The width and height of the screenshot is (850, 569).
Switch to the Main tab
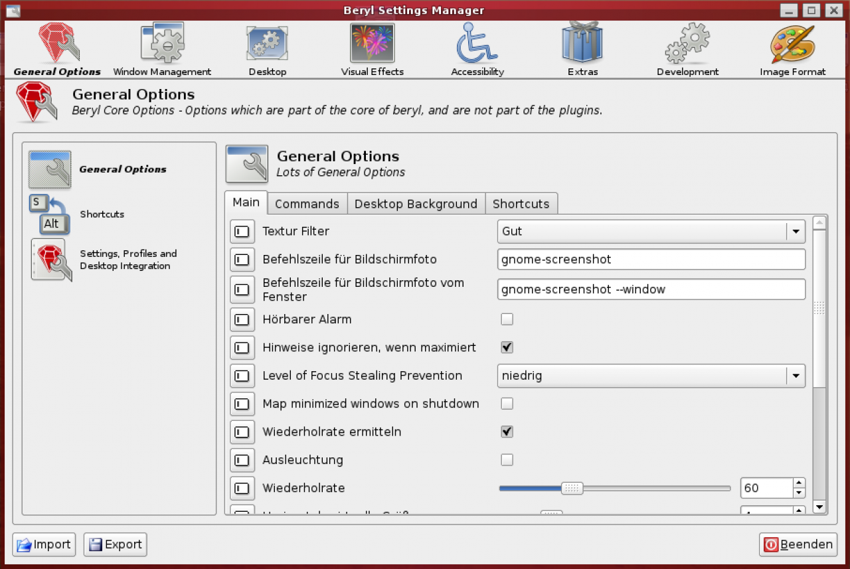pos(246,203)
